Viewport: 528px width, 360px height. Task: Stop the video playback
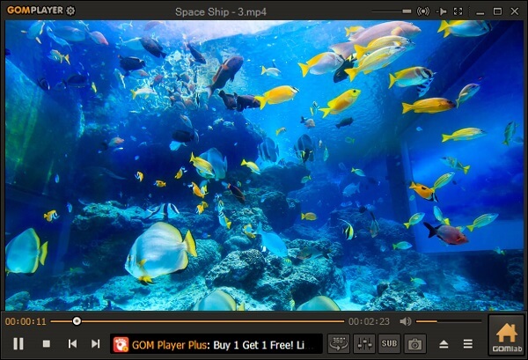pos(47,343)
